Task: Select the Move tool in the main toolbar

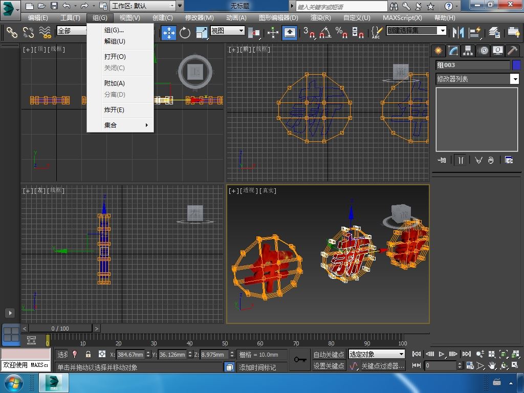Action: tap(169, 33)
